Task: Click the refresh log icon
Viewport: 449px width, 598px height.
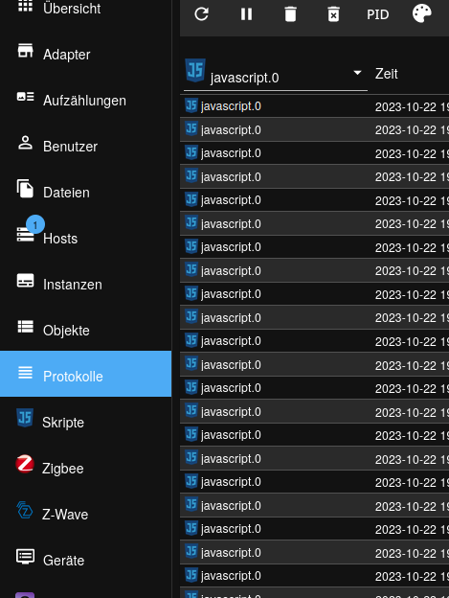Action: [201, 14]
